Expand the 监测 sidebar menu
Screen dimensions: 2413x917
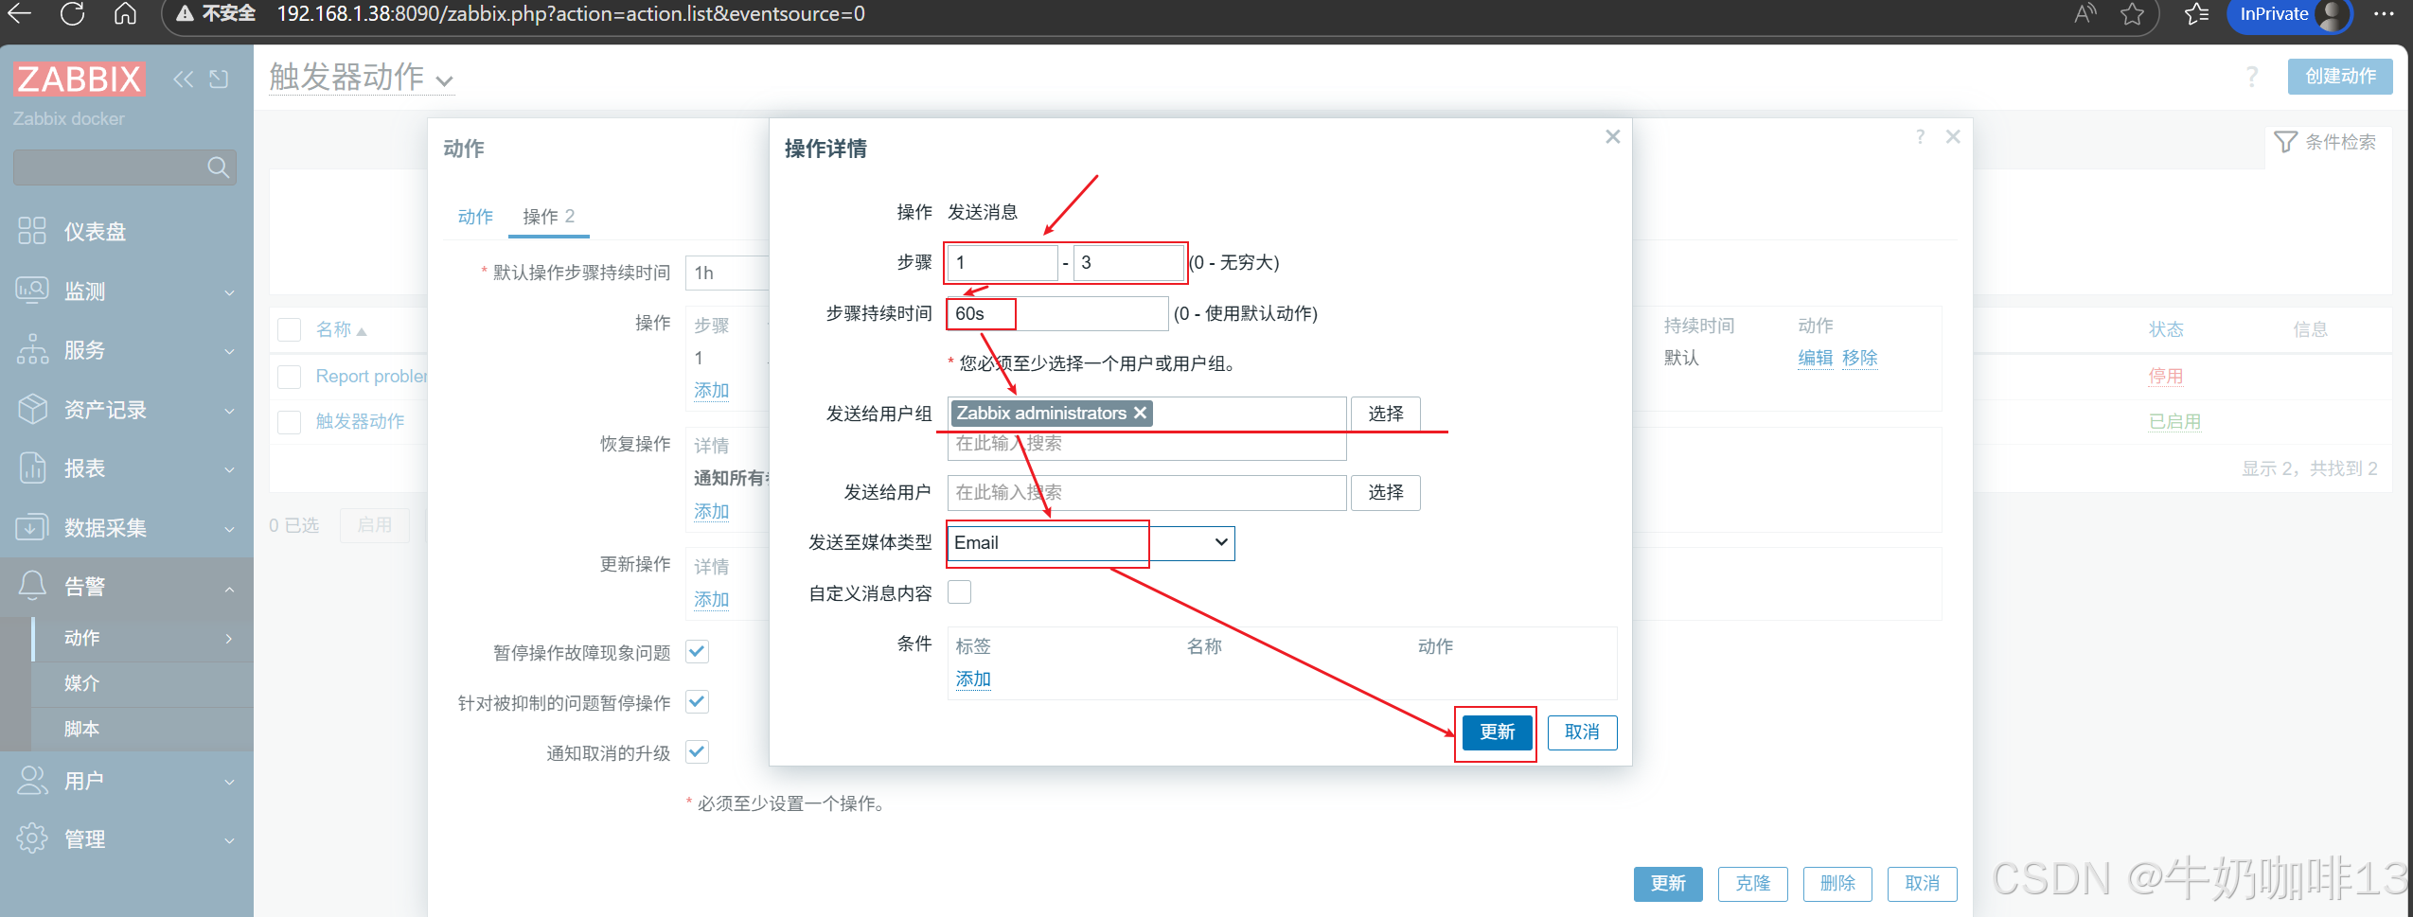229,292
